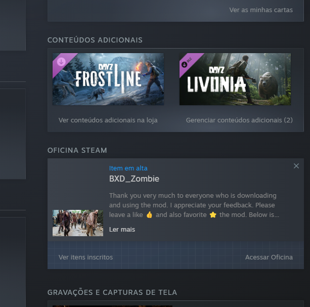
Task: Open the Livonia DLC thumbnail
Action: tap(235, 79)
